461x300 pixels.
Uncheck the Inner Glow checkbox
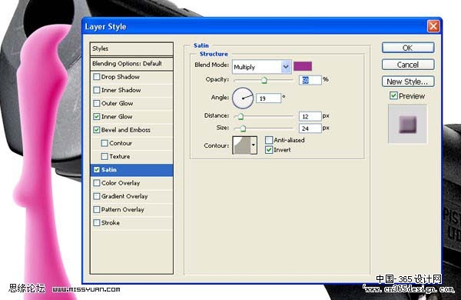pos(97,117)
